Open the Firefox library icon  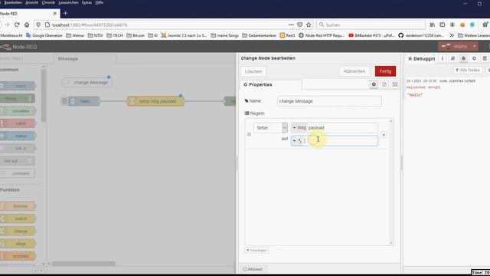[432, 25]
